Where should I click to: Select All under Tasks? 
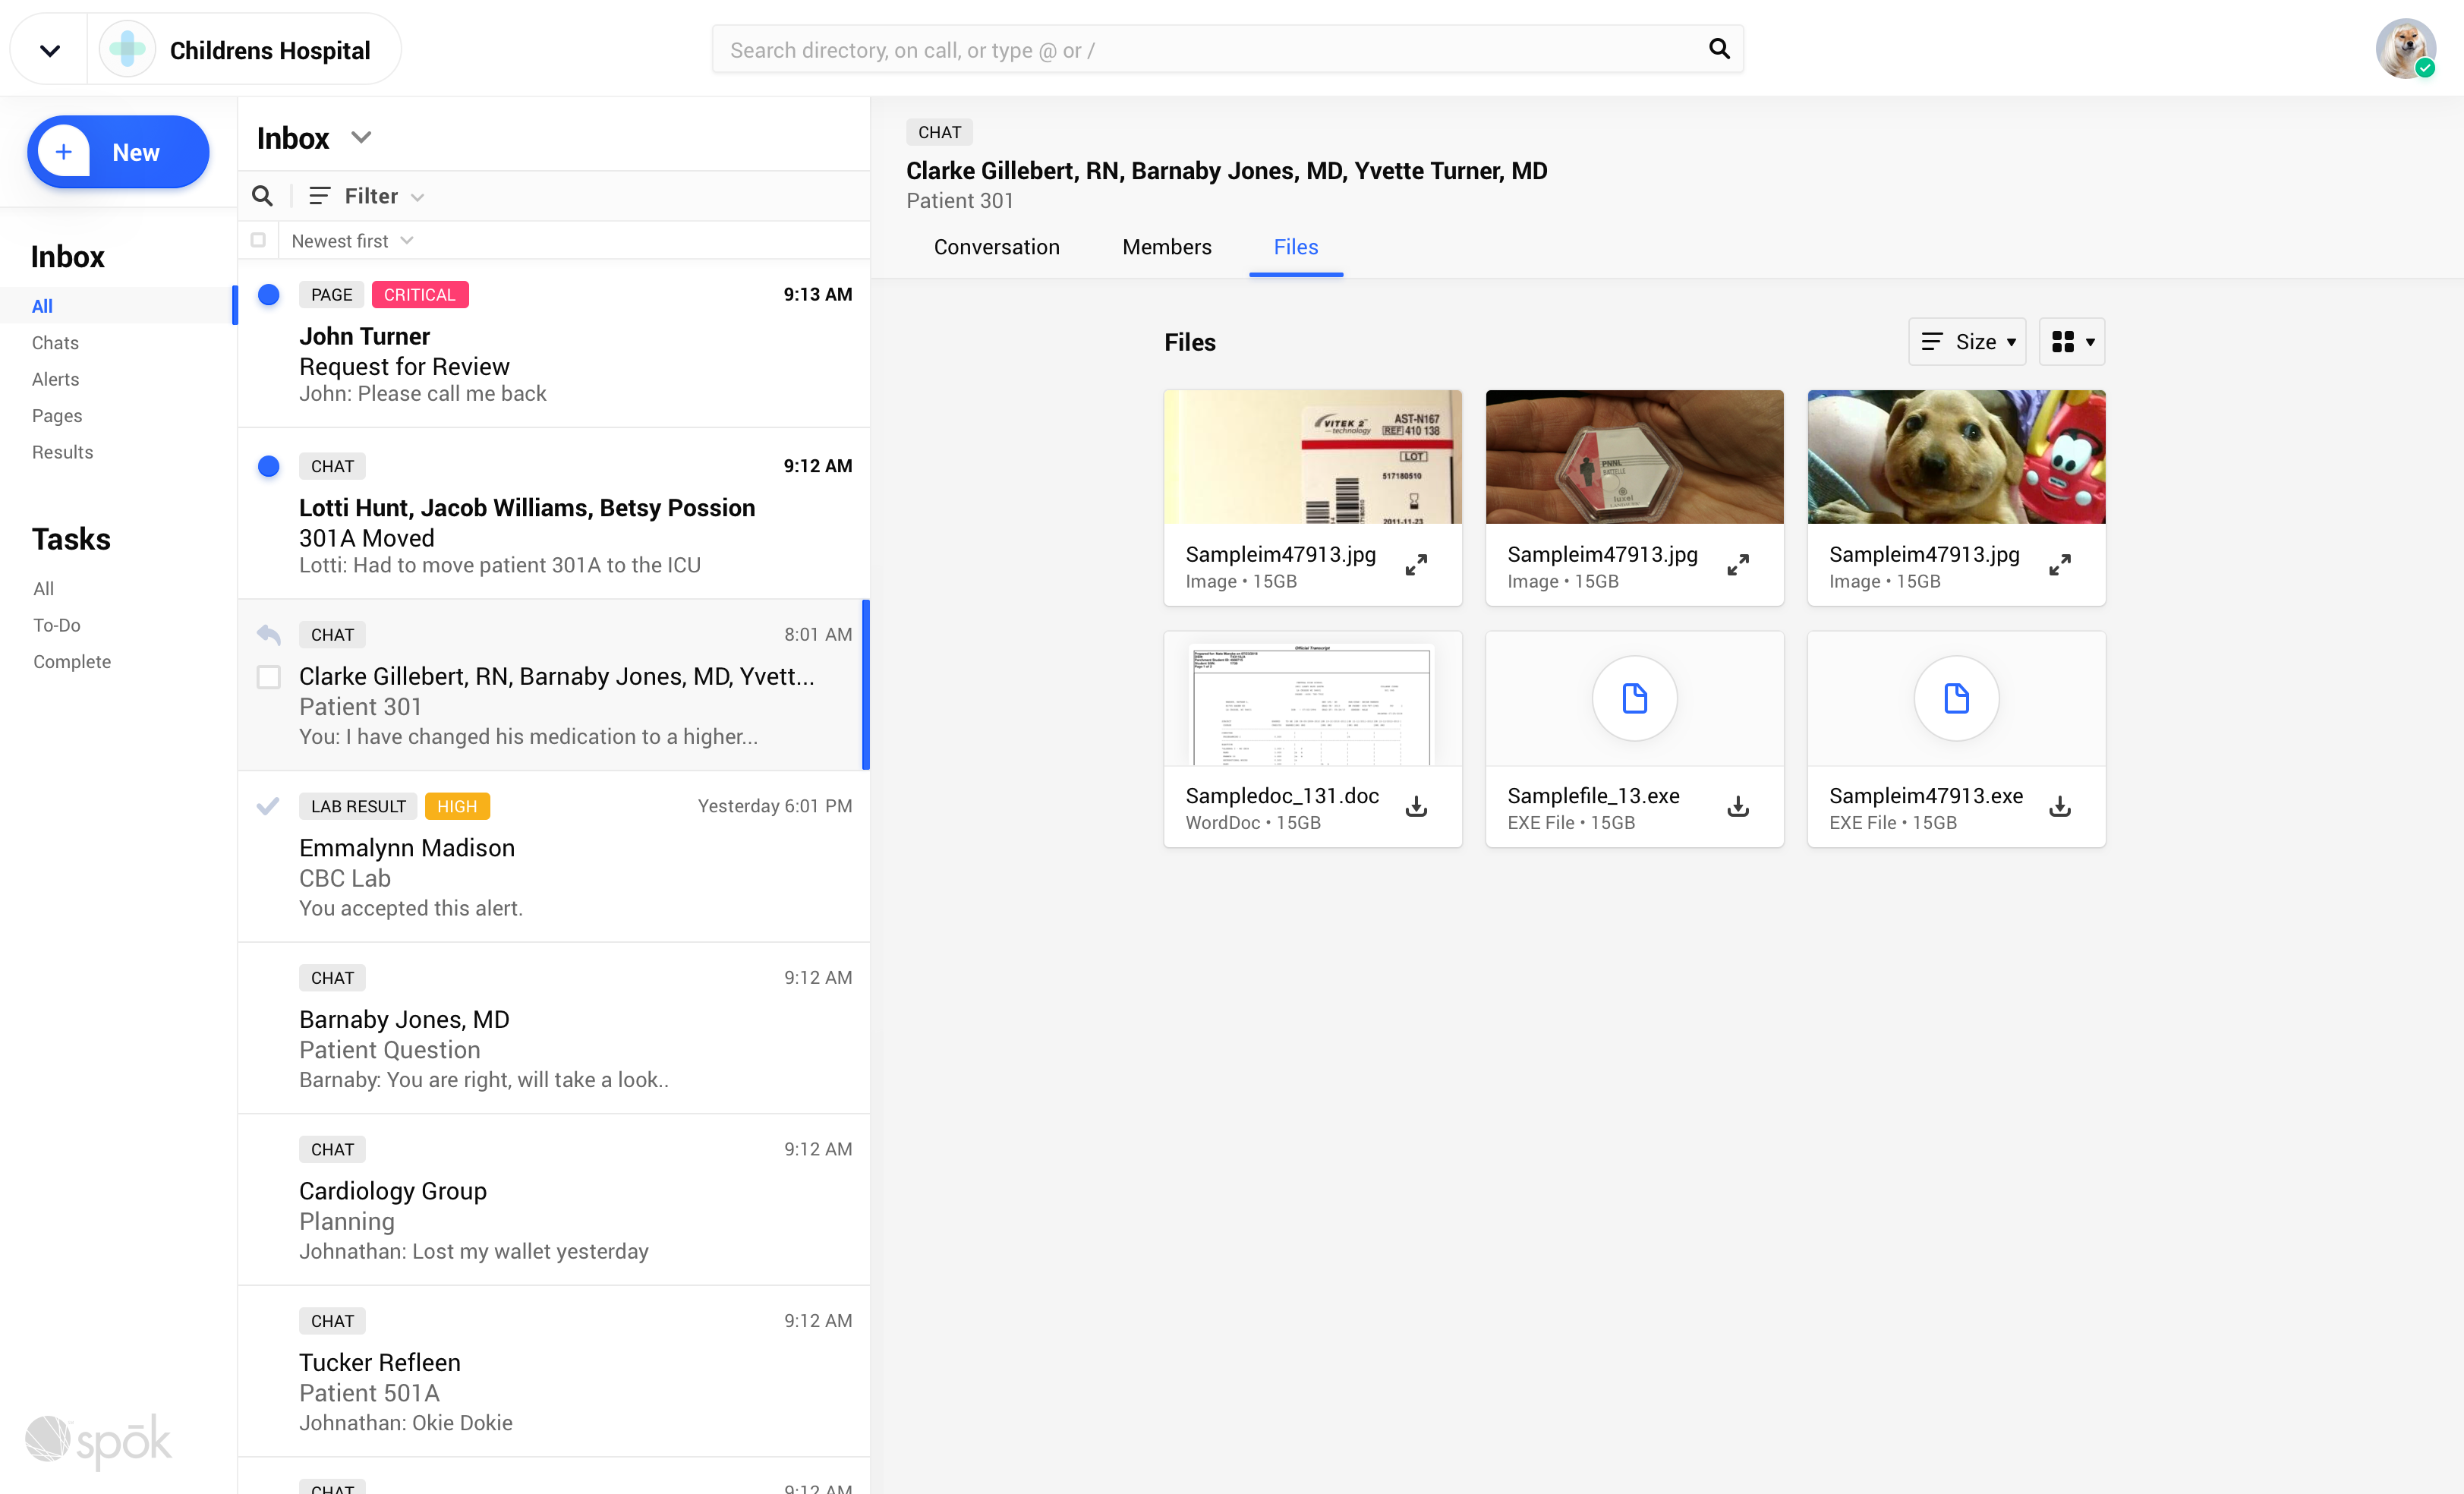click(43, 588)
